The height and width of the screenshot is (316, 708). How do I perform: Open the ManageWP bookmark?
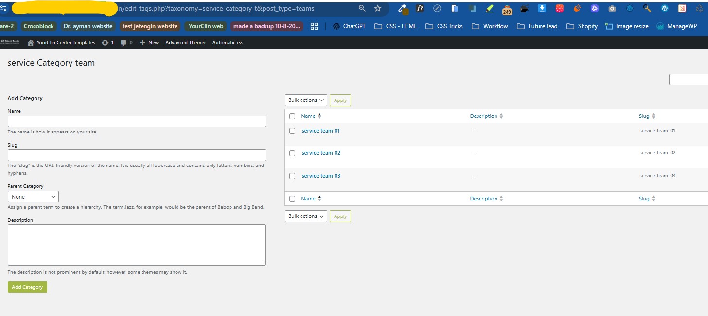click(677, 26)
